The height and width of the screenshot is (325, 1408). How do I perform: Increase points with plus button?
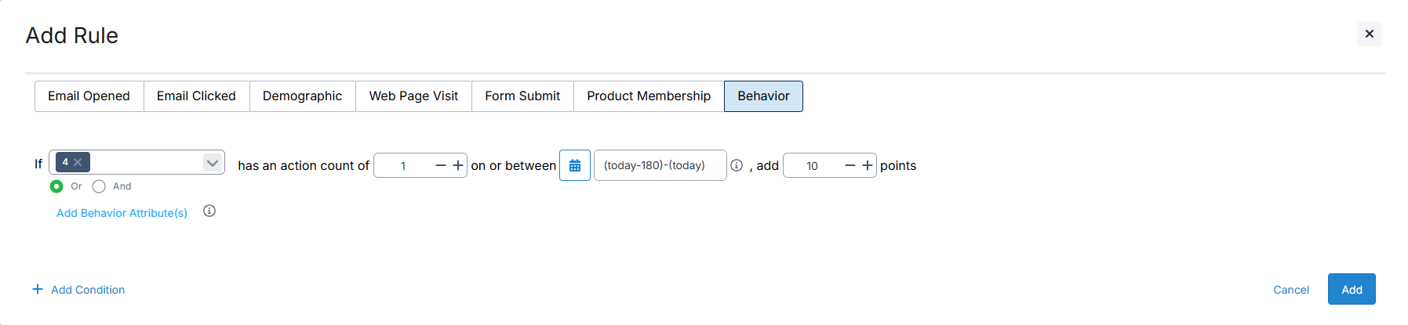click(x=867, y=165)
